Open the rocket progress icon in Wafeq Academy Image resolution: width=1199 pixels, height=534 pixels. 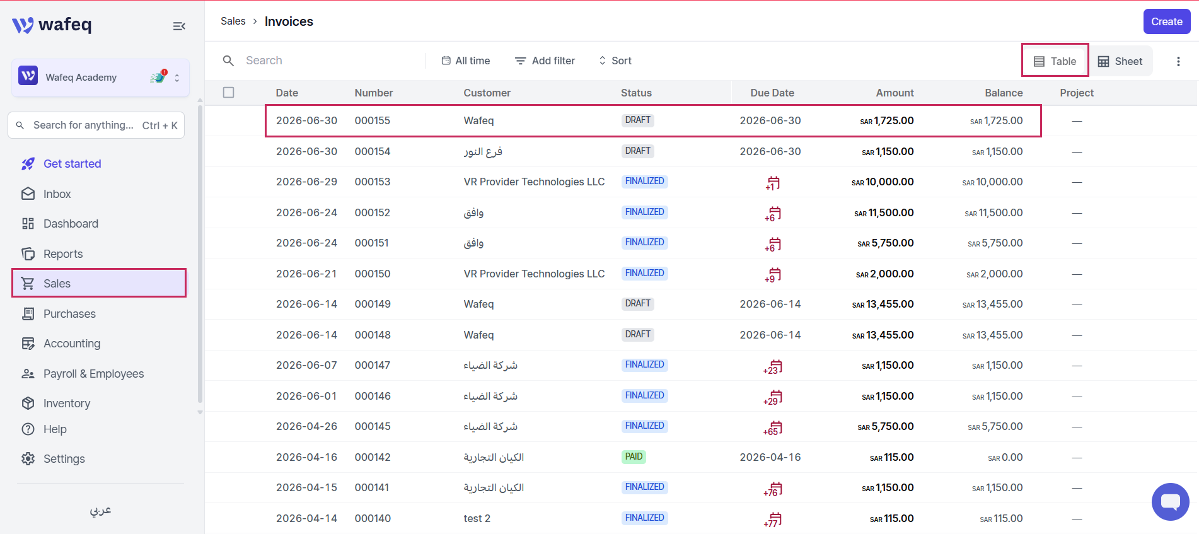pyautogui.click(x=158, y=77)
